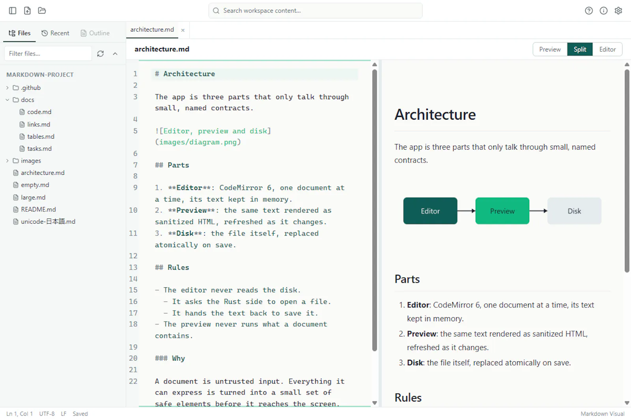The width and height of the screenshot is (631, 420).
Task: Click the preview scrollbar up arrow
Action: pyautogui.click(x=627, y=65)
